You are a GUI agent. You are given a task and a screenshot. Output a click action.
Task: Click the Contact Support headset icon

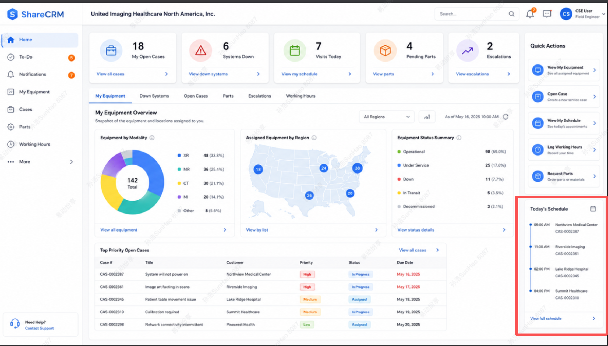click(15, 323)
